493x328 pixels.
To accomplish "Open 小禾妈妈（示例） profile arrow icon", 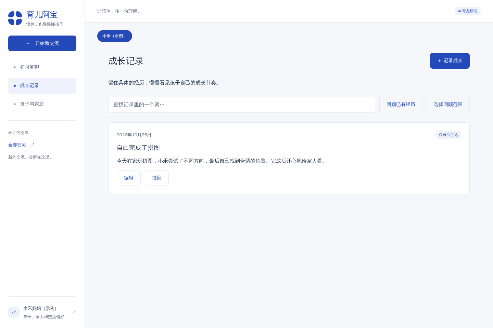I will point(74,312).
